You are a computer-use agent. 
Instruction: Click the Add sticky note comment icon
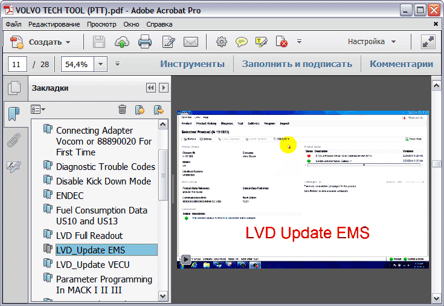coord(242,42)
